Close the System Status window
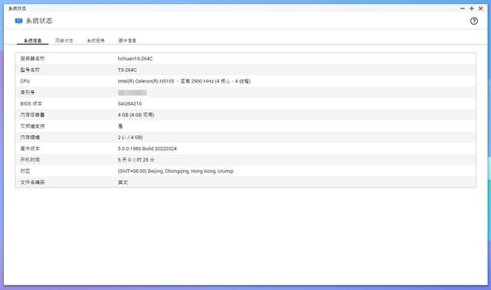Viewport: 491px width, 290px height. pyautogui.click(x=481, y=8)
